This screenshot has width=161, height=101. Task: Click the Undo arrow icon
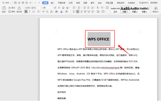coord(30,3)
